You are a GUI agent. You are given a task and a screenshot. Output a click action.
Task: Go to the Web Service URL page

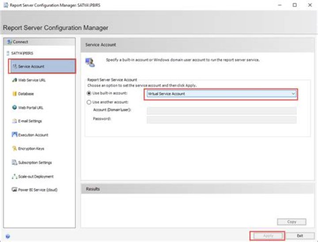click(32, 80)
